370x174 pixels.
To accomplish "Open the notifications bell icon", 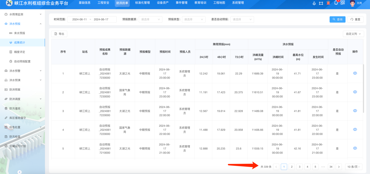I will [x=336, y=3].
